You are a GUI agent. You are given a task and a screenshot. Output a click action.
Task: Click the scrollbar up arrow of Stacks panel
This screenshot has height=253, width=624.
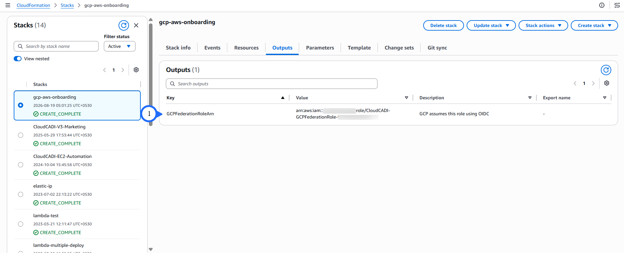(151, 20)
